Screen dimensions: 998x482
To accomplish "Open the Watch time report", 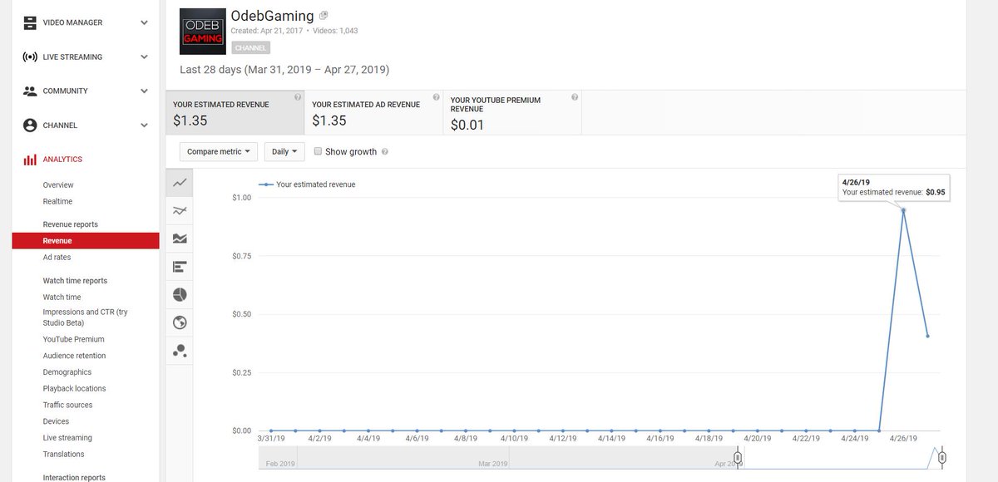I will pyautogui.click(x=62, y=298).
